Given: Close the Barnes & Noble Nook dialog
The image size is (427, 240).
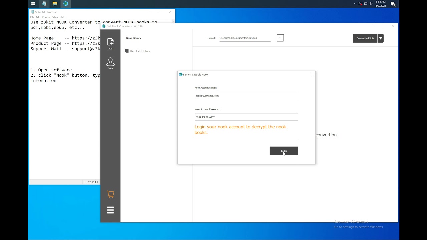Looking at the screenshot, I should click(312, 74).
